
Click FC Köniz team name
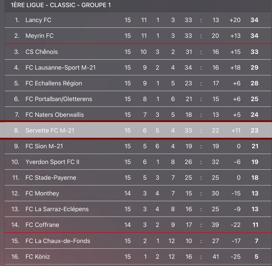tap(38, 257)
